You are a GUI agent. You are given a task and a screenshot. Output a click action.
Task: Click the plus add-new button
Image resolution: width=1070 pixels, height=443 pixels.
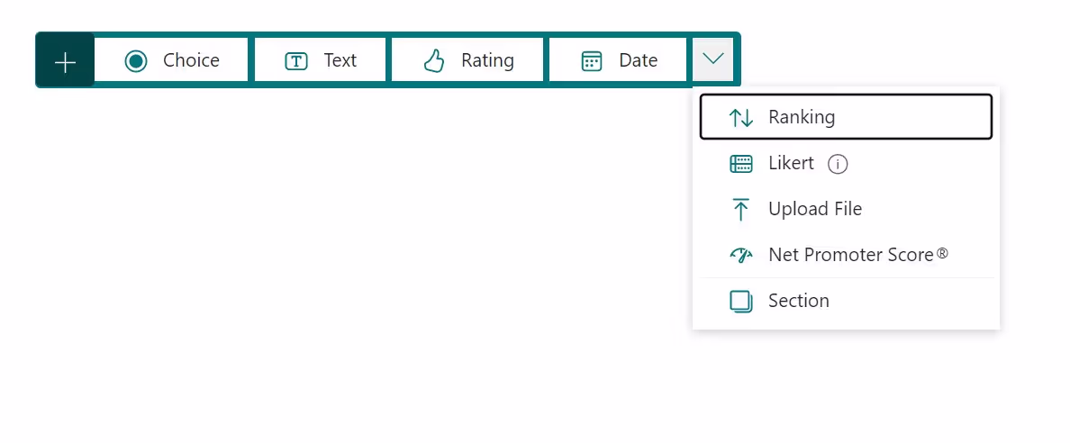click(65, 60)
